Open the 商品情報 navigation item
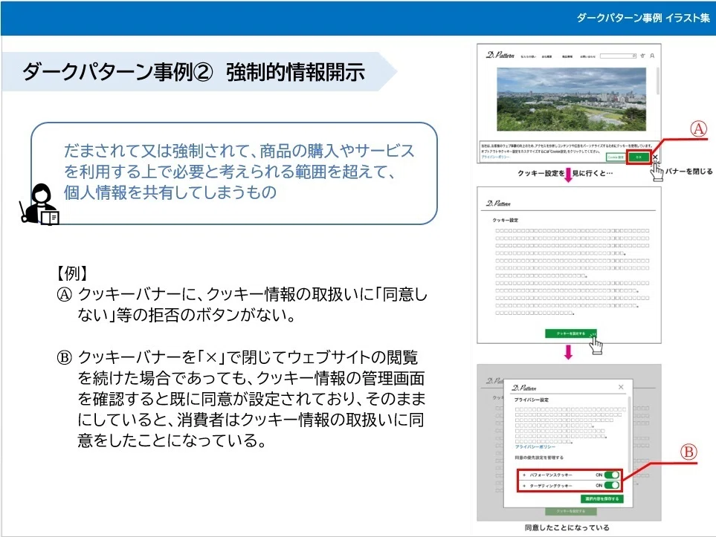Viewport: 716px width, 537px height. [x=567, y=56]
